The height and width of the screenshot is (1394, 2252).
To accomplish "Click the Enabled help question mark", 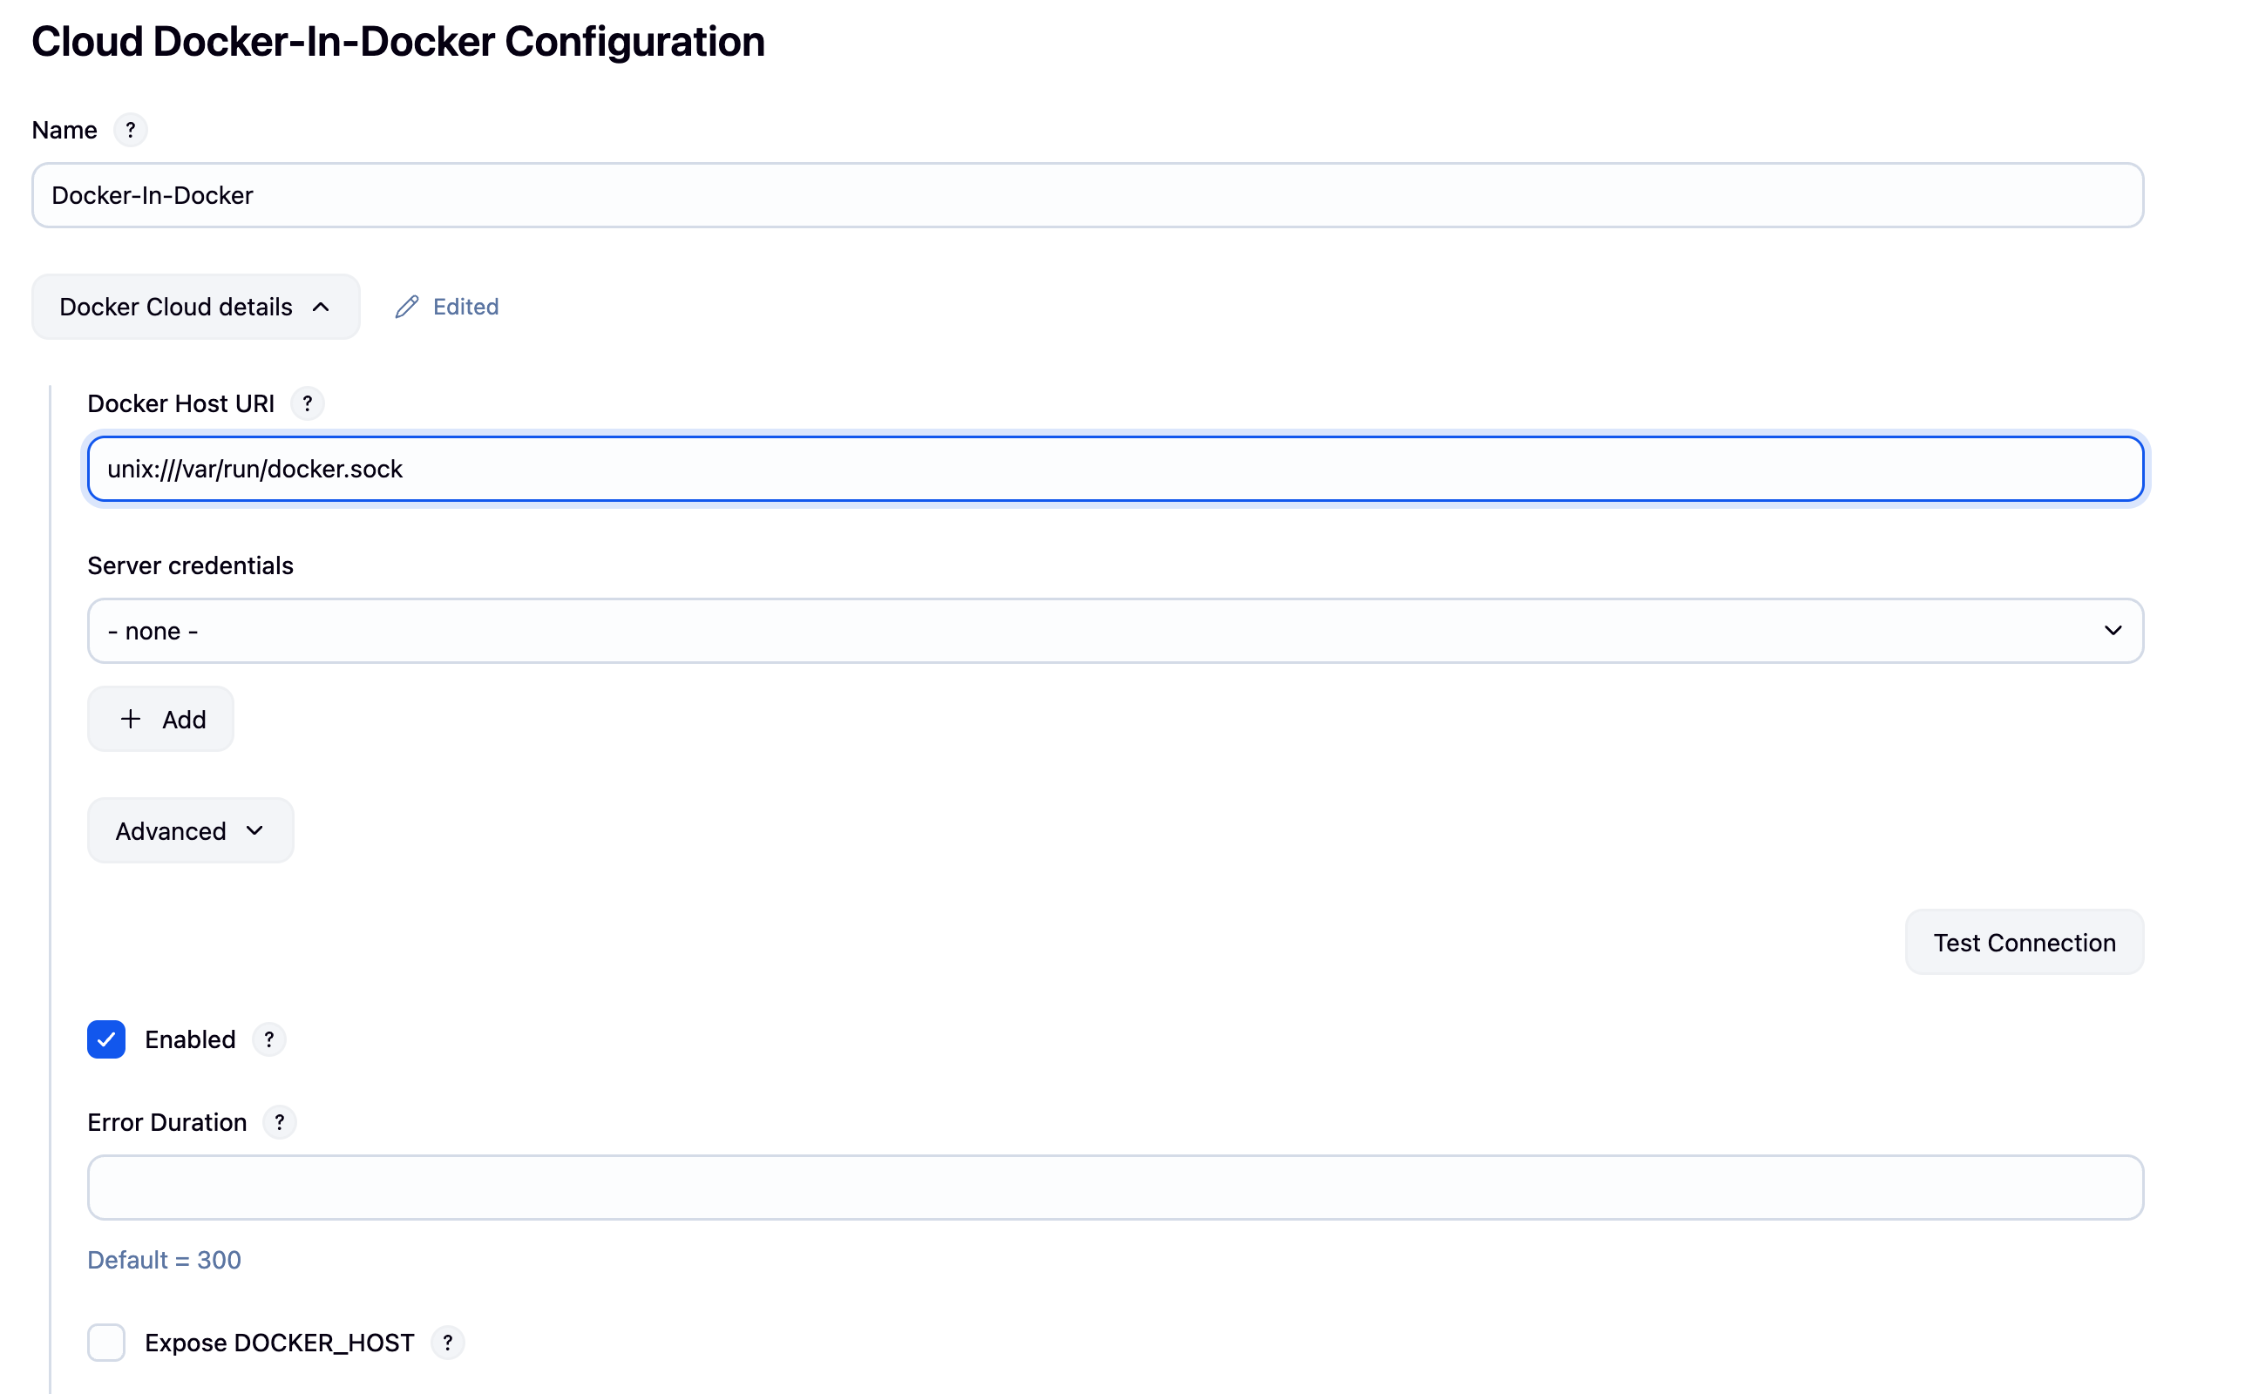I will tap(268, 1040).
